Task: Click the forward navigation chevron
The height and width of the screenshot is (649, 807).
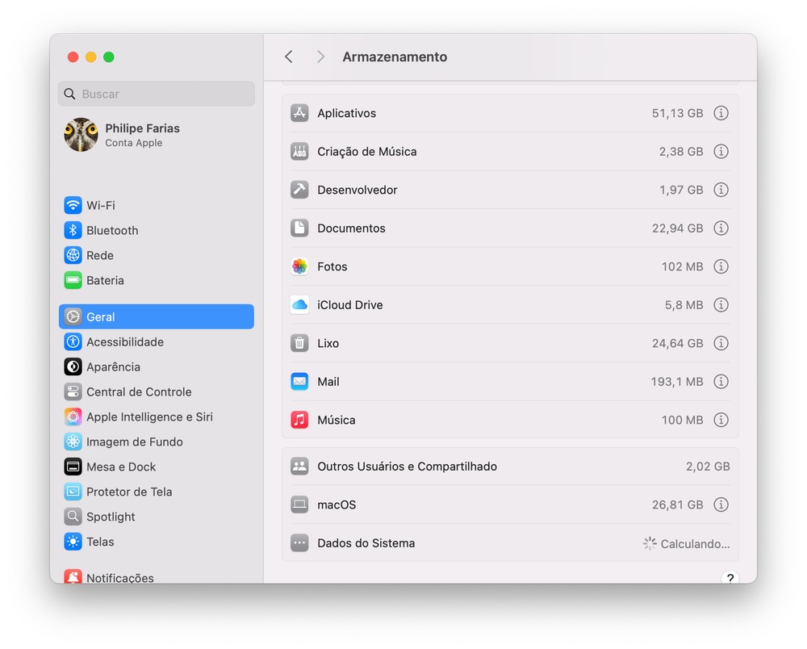Action: point(320,57)
